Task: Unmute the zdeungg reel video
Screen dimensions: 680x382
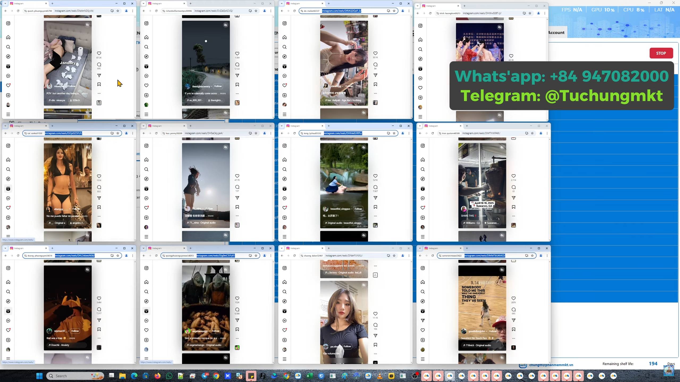Action: 364,25
